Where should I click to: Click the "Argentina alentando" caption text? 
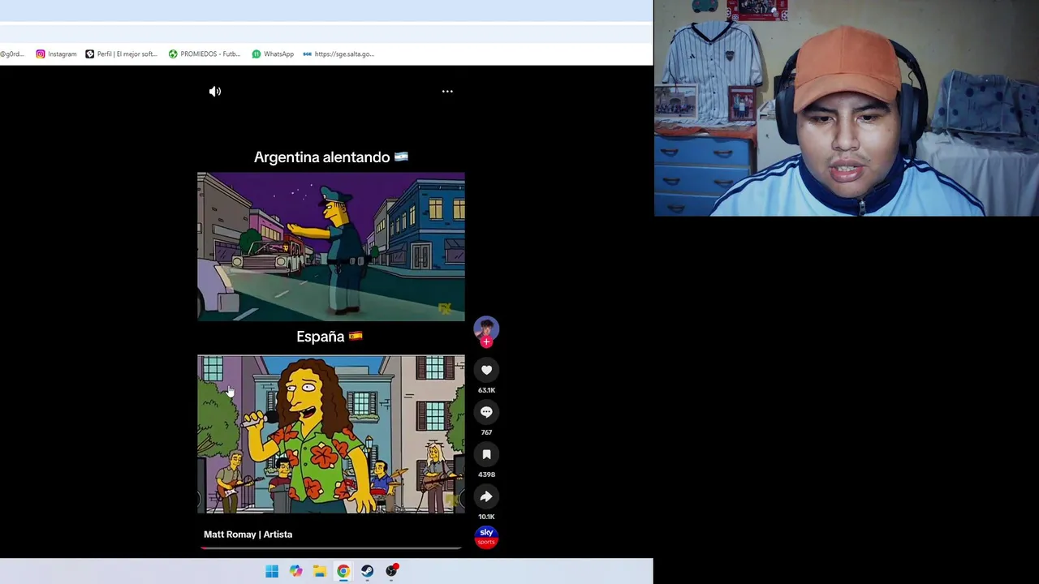pyautogui.click(x=322, y=157)
